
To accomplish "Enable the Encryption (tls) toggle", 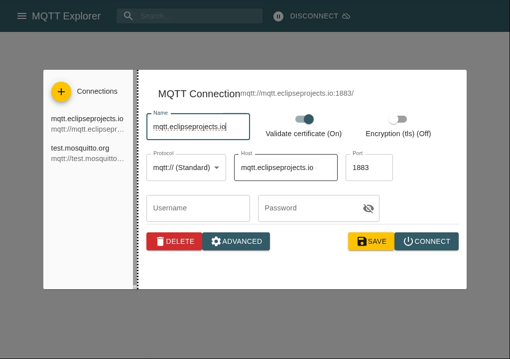I will (393, 119).
